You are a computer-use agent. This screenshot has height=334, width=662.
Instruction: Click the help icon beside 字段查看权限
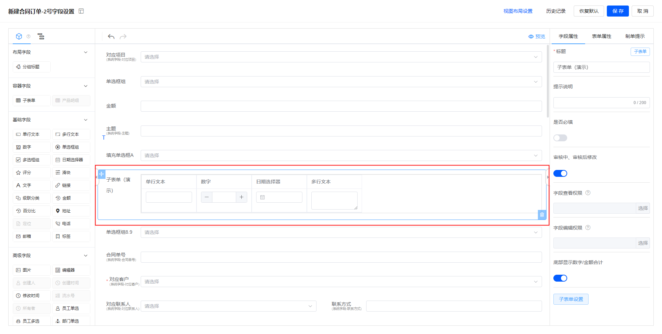coord(588,193)
